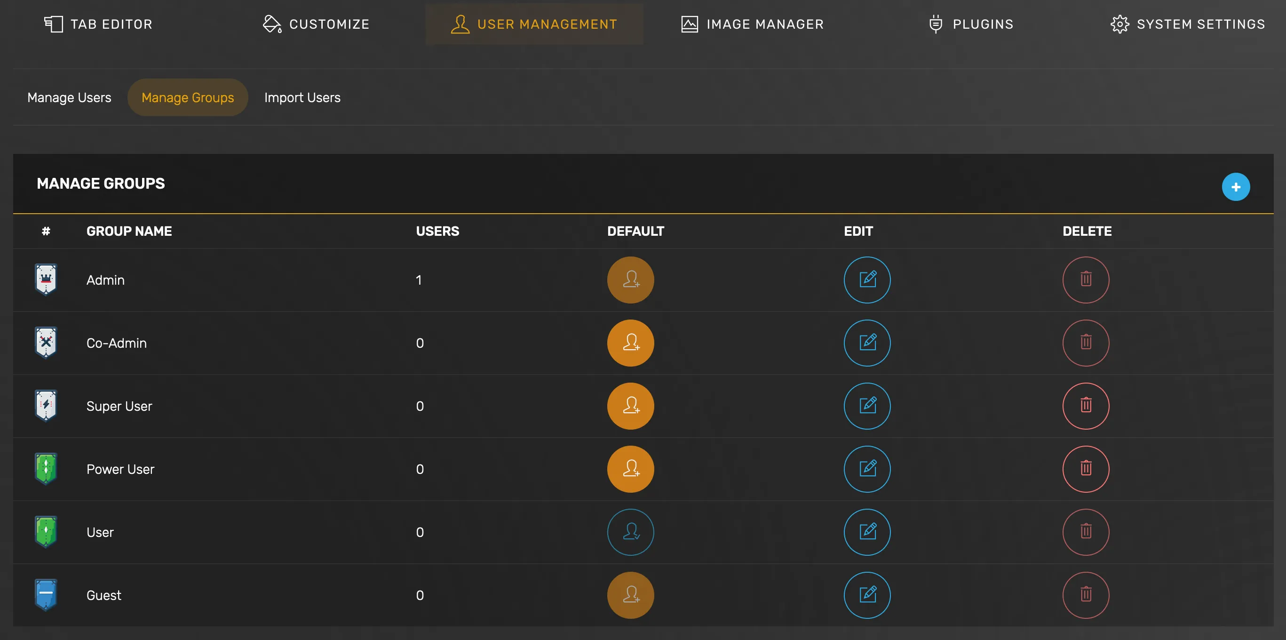The width and height of the screenshot is (1286, 640).
Task: Toggle default status for the User group
Action: pyautogui.click(x=630, y=532)
